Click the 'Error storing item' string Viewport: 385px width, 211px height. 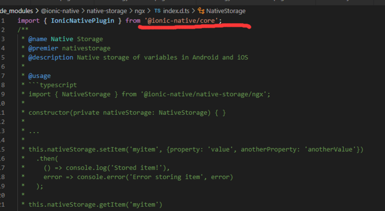(x=168, y=177)
